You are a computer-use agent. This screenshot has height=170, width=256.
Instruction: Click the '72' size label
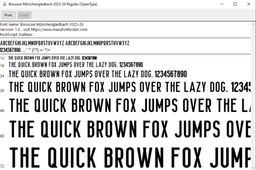(x=2, y=166)
